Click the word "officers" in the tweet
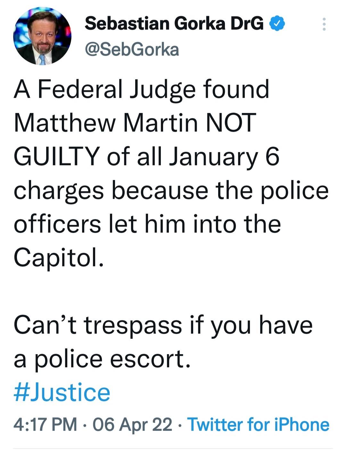The height and width of the screenshot is (450, 346). [57, 224]
